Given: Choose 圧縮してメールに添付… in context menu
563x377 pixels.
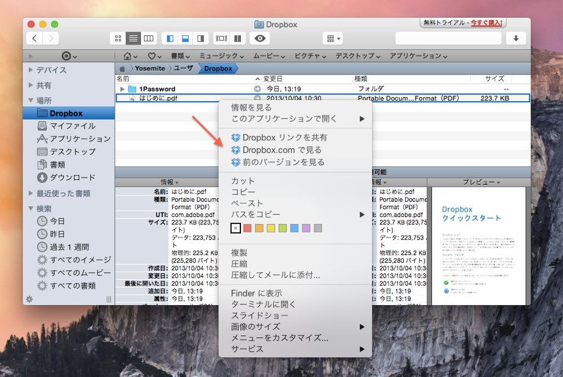Looking at the screenshot, I should point(295,275).
